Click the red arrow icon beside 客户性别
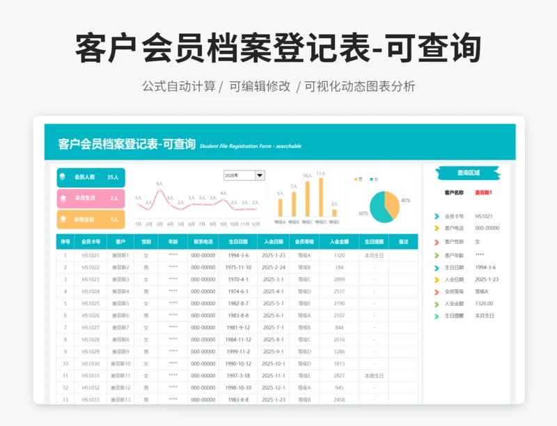 click(x=437, y=242)
